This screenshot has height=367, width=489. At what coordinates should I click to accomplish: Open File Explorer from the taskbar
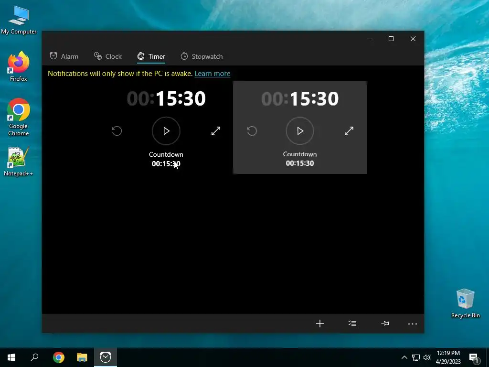pos(82,357)
